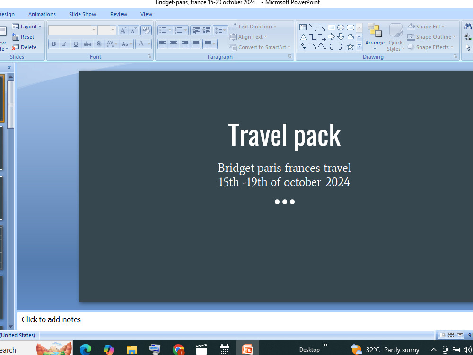
Task: Open Quick Styles gallery
Action: 395,37
